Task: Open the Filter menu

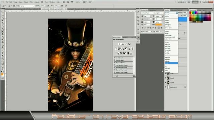Action: (31, 2)
